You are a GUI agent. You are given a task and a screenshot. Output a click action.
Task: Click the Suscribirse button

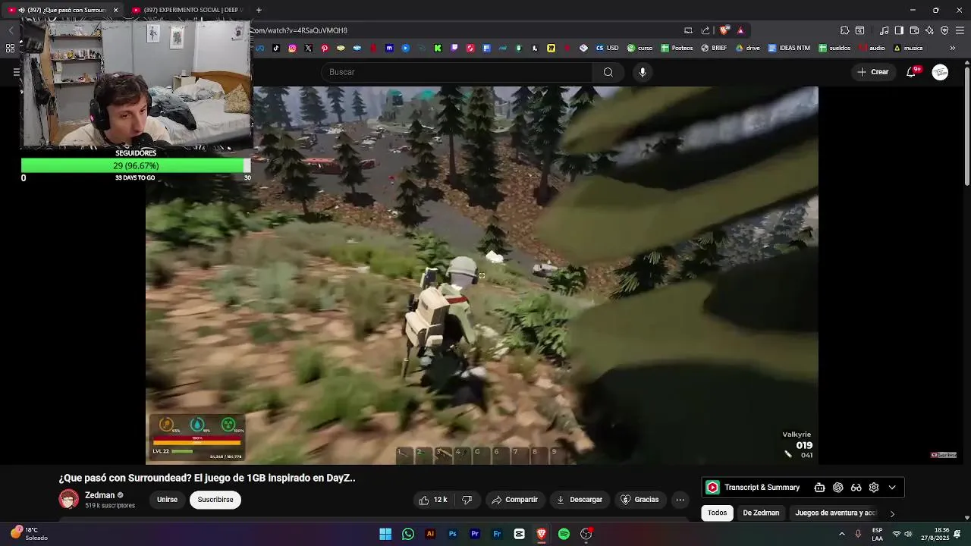click(x=215, y=500)
